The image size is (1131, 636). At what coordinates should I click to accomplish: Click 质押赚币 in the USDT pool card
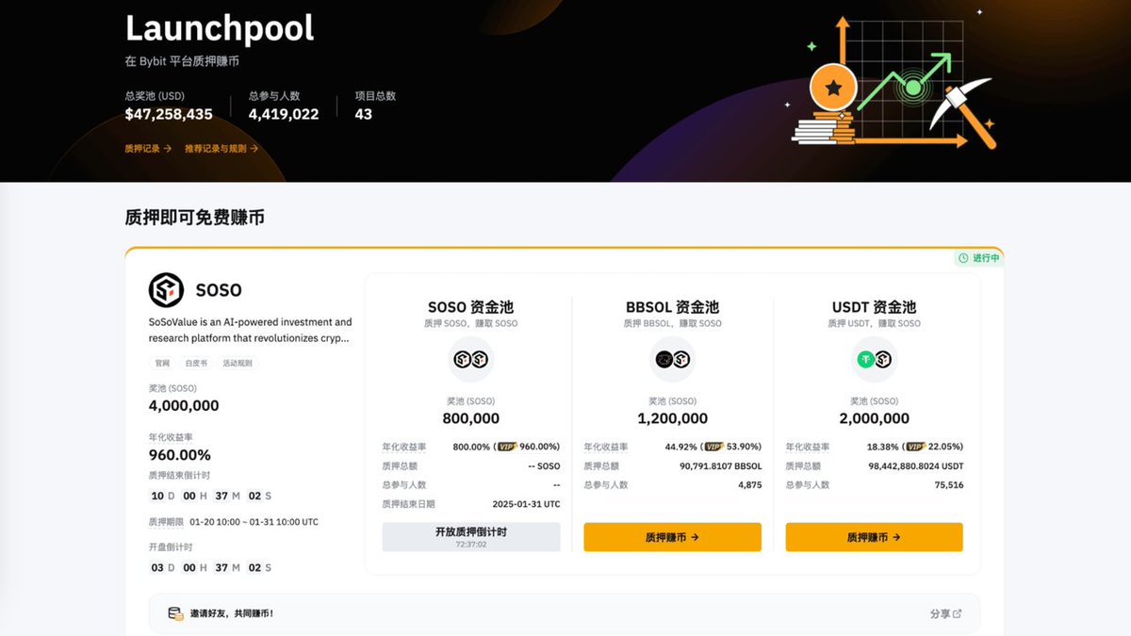coord(874,536)
